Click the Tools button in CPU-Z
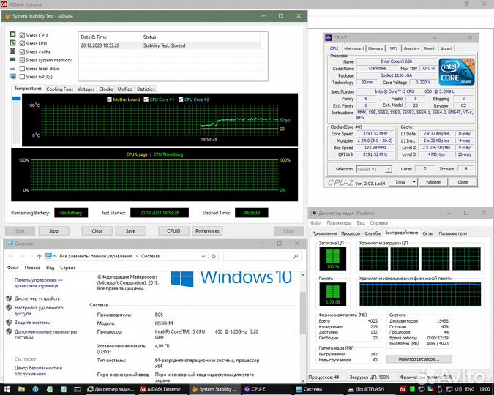494x395 pixels. pos(400,182)
